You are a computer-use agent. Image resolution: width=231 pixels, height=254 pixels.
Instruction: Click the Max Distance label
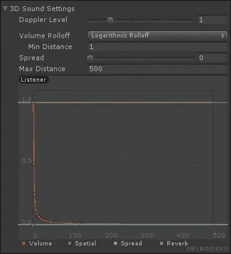[42, 69]
